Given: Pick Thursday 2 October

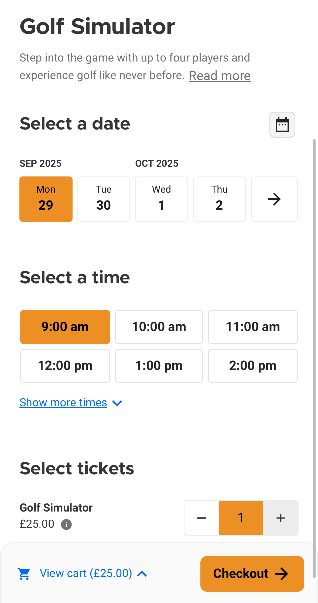Looking at the screenshot, I should 219,199.
